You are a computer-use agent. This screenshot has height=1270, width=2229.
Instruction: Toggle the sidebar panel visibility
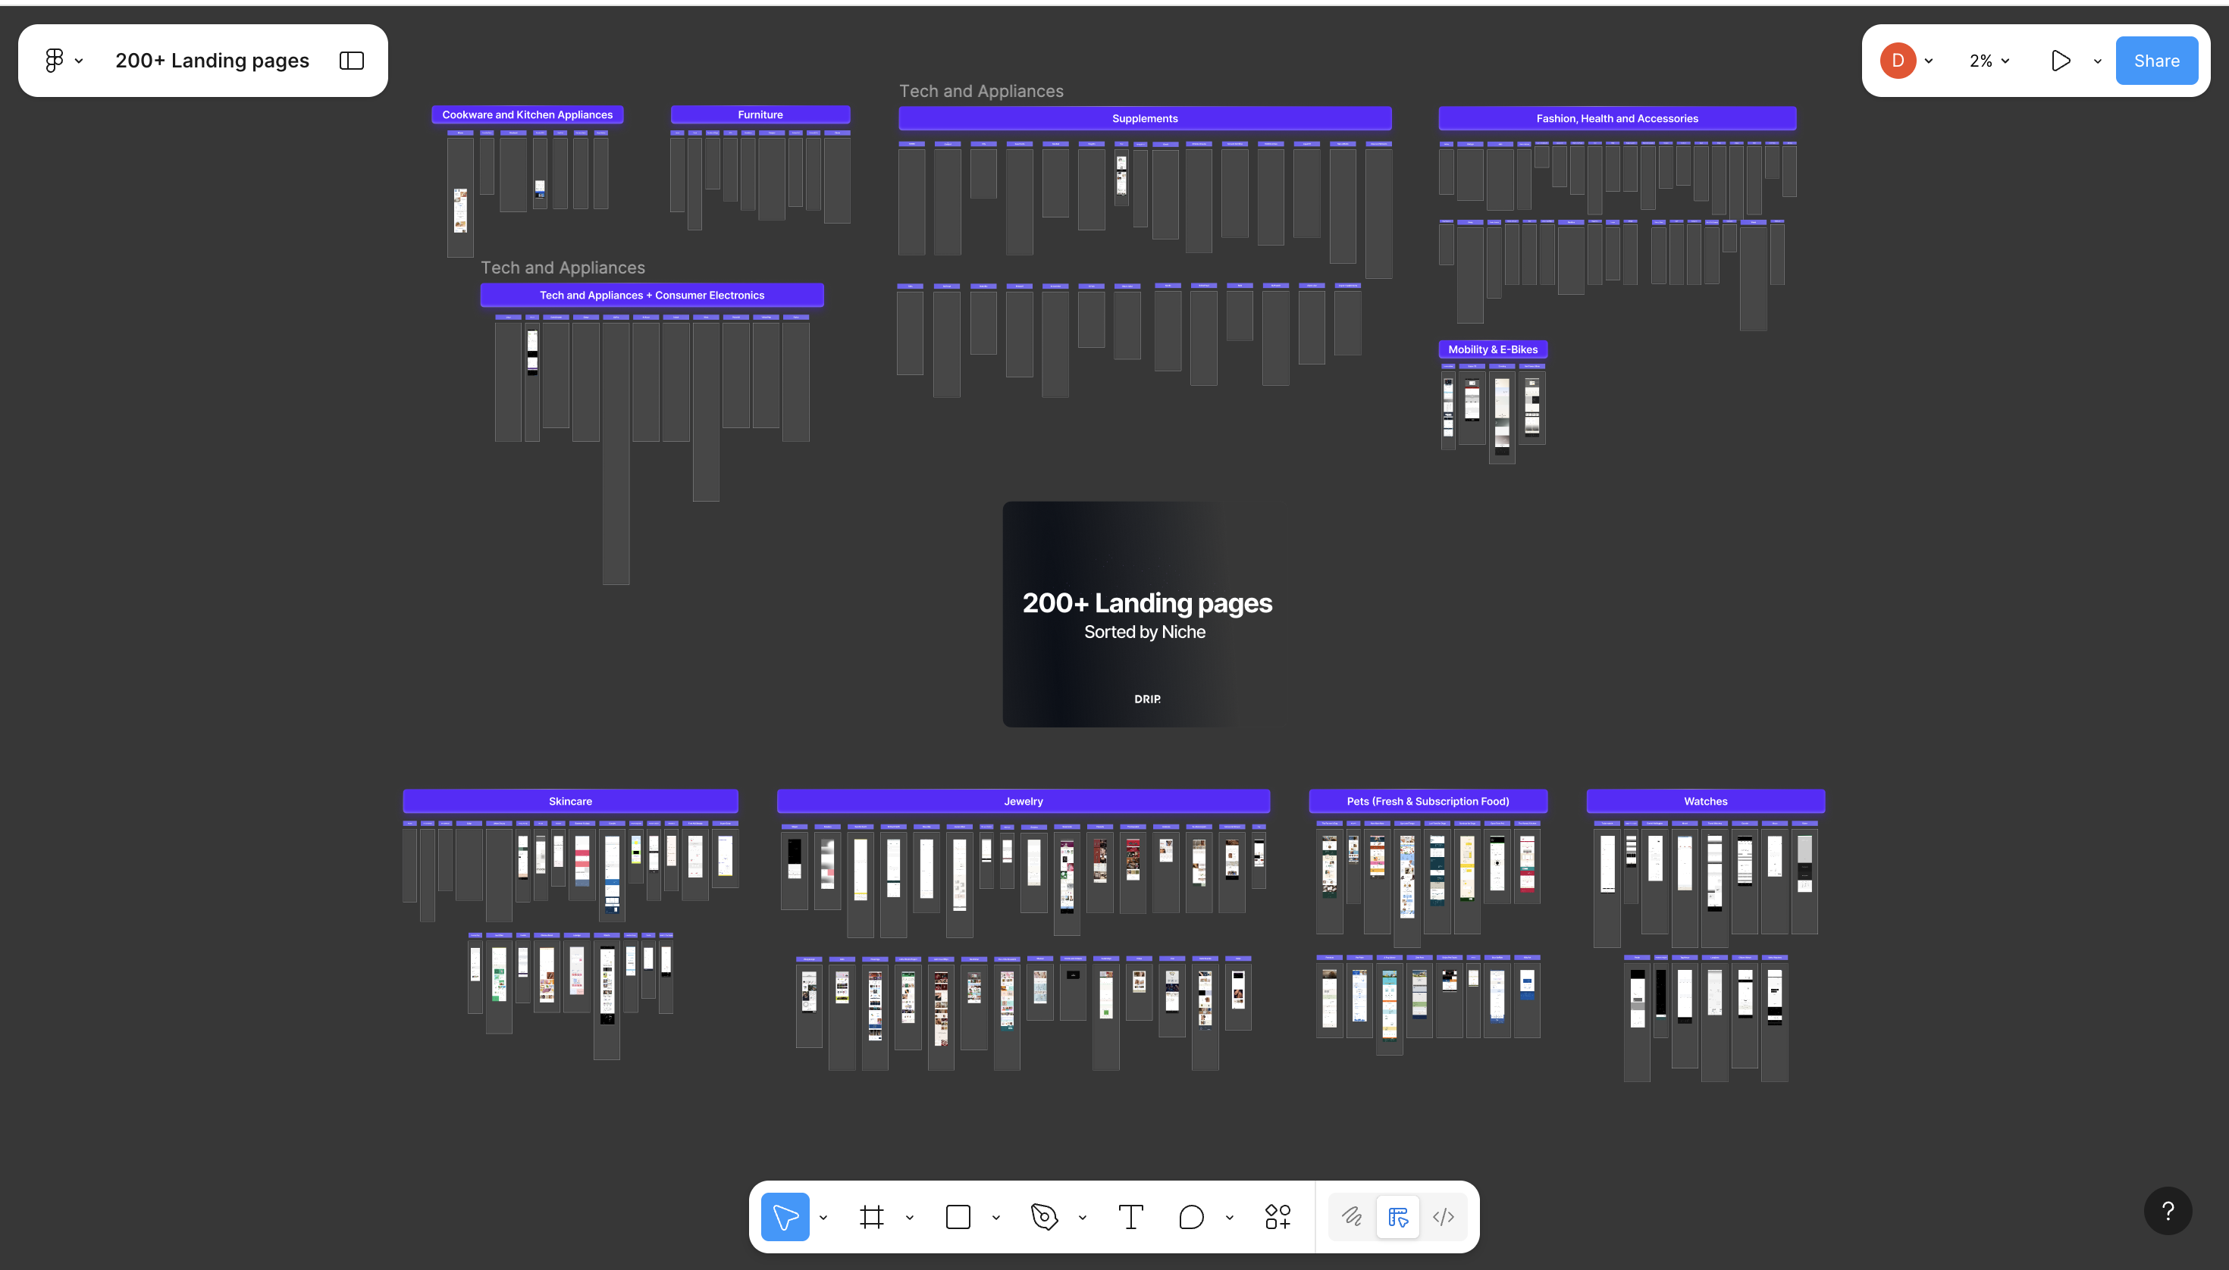[x=351, y=60]
